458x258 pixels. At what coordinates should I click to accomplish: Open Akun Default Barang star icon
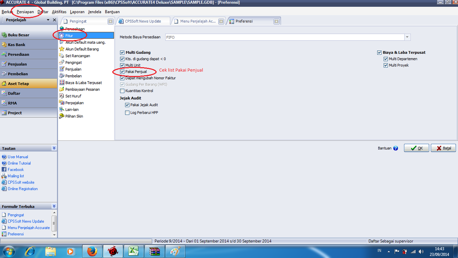point(62,49)
